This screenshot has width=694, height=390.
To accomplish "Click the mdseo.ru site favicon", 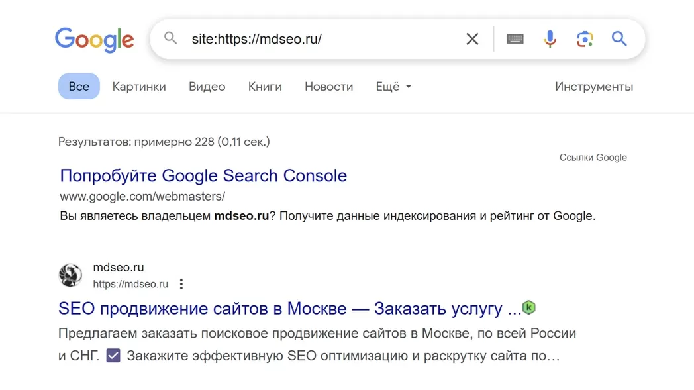I will 70,275.
